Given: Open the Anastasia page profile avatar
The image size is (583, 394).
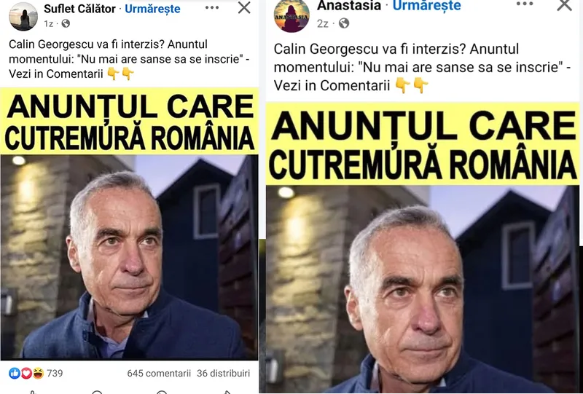Looking at the screenshot, I should click(x=291, y=15).
